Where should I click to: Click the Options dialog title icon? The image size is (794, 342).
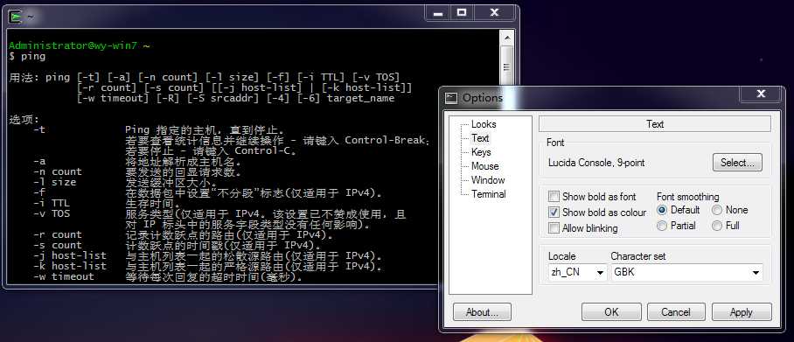click(x=451, y=98)
